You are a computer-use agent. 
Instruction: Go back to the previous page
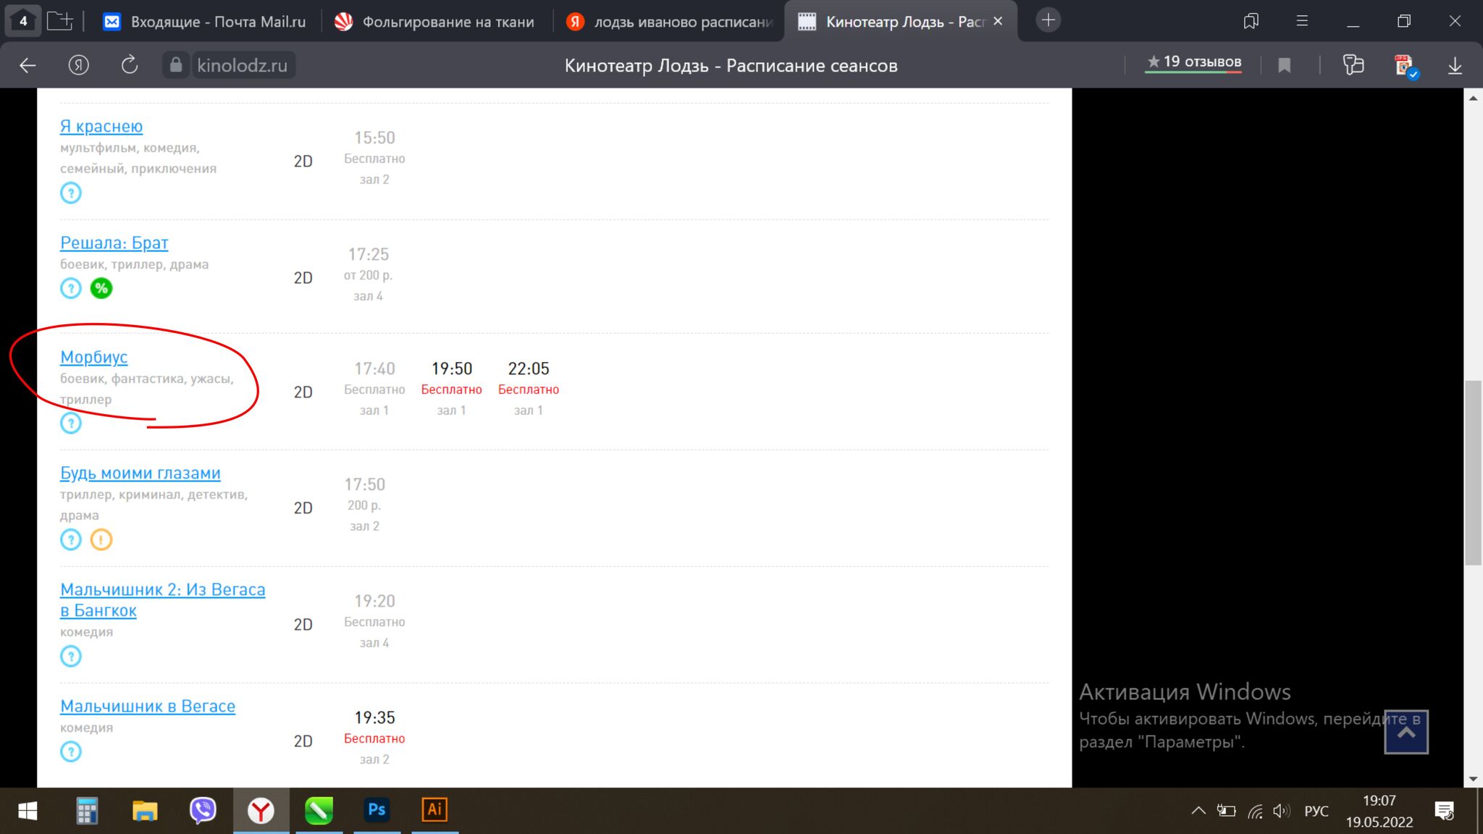click(x=28, y=65)
